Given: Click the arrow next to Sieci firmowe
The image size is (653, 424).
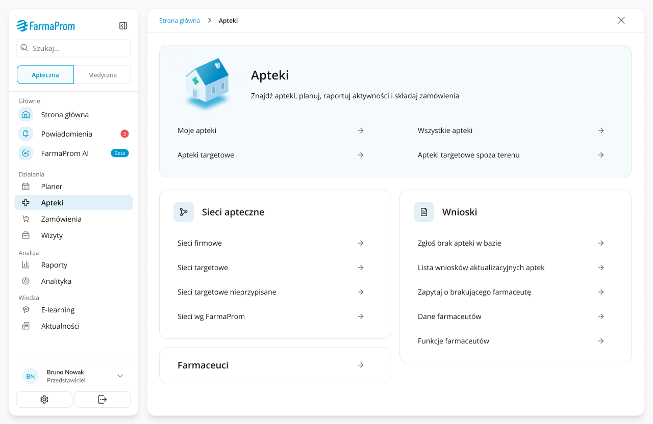Looking at the screenshot, I should (x=361, y=243).
